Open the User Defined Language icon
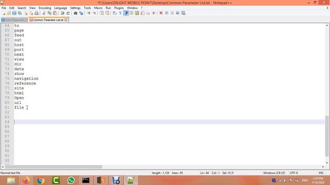330x185 pixels. click(x=131, y=13)
